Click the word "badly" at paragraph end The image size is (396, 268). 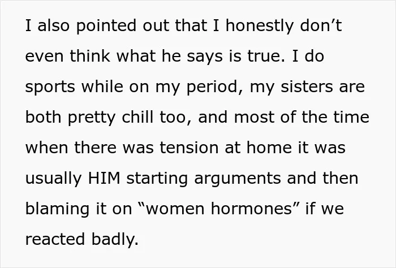[x=115, y=240]
